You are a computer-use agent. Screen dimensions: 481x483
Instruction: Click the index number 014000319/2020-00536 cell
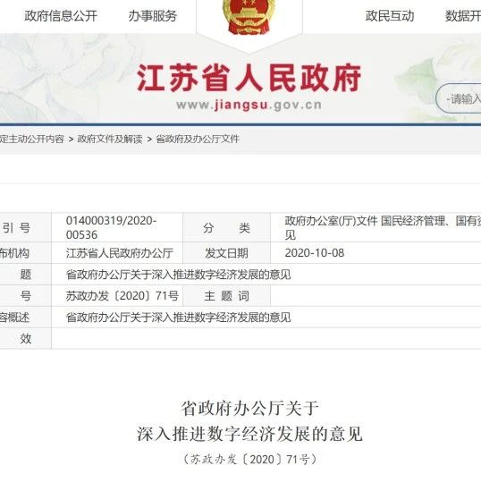point(117,228)
